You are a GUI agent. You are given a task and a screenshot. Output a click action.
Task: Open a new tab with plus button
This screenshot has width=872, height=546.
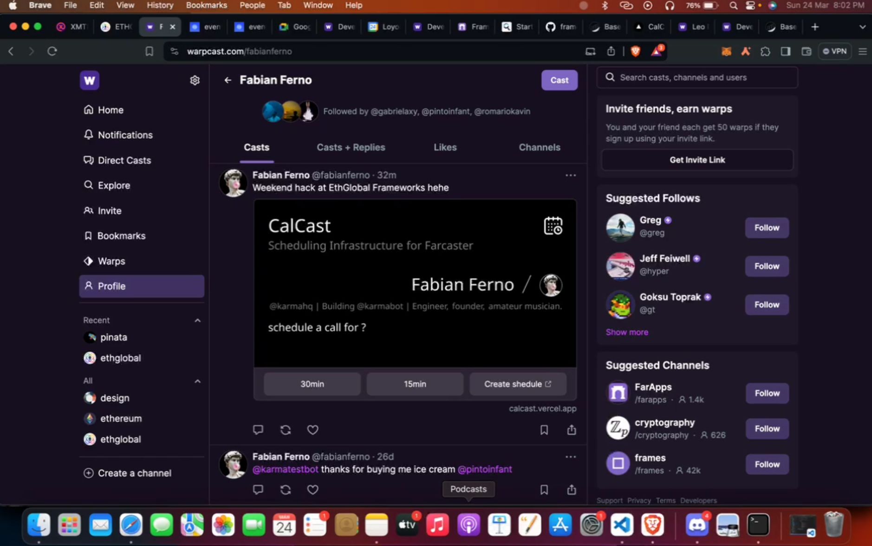(815, 27)
